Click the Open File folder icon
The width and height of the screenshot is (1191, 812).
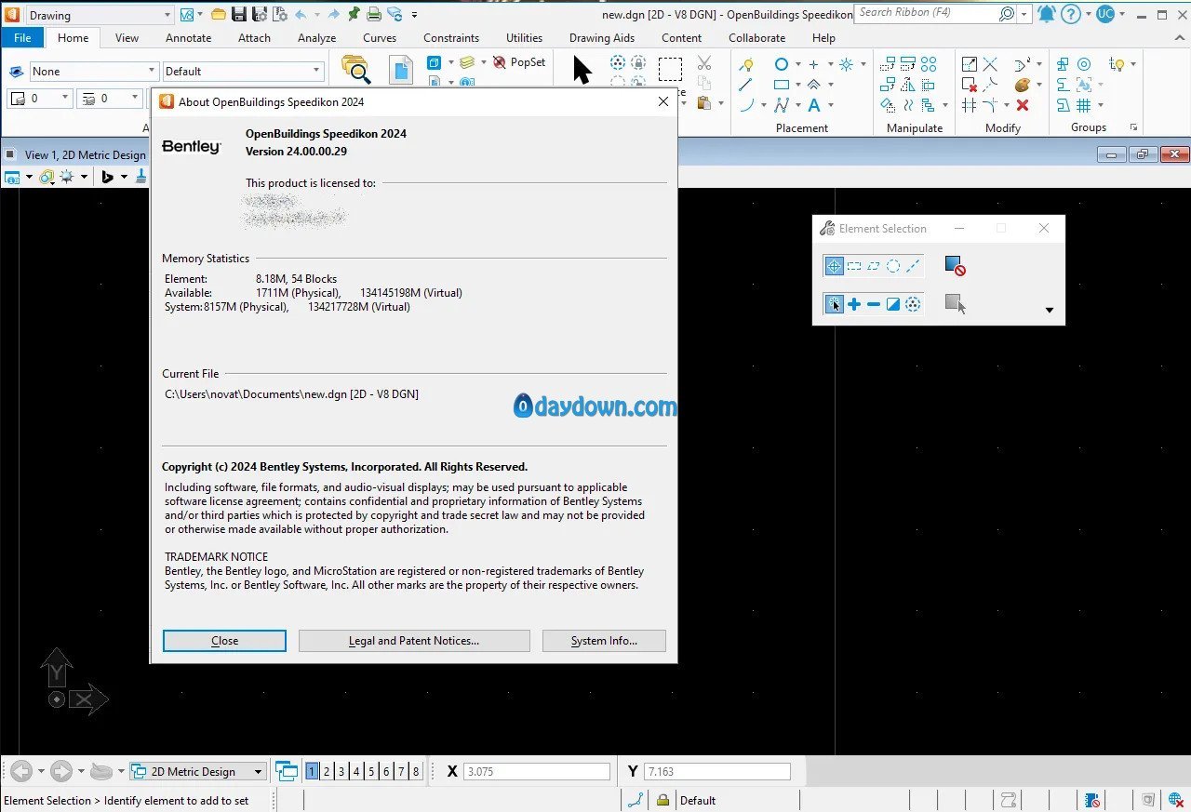[219, 14]
